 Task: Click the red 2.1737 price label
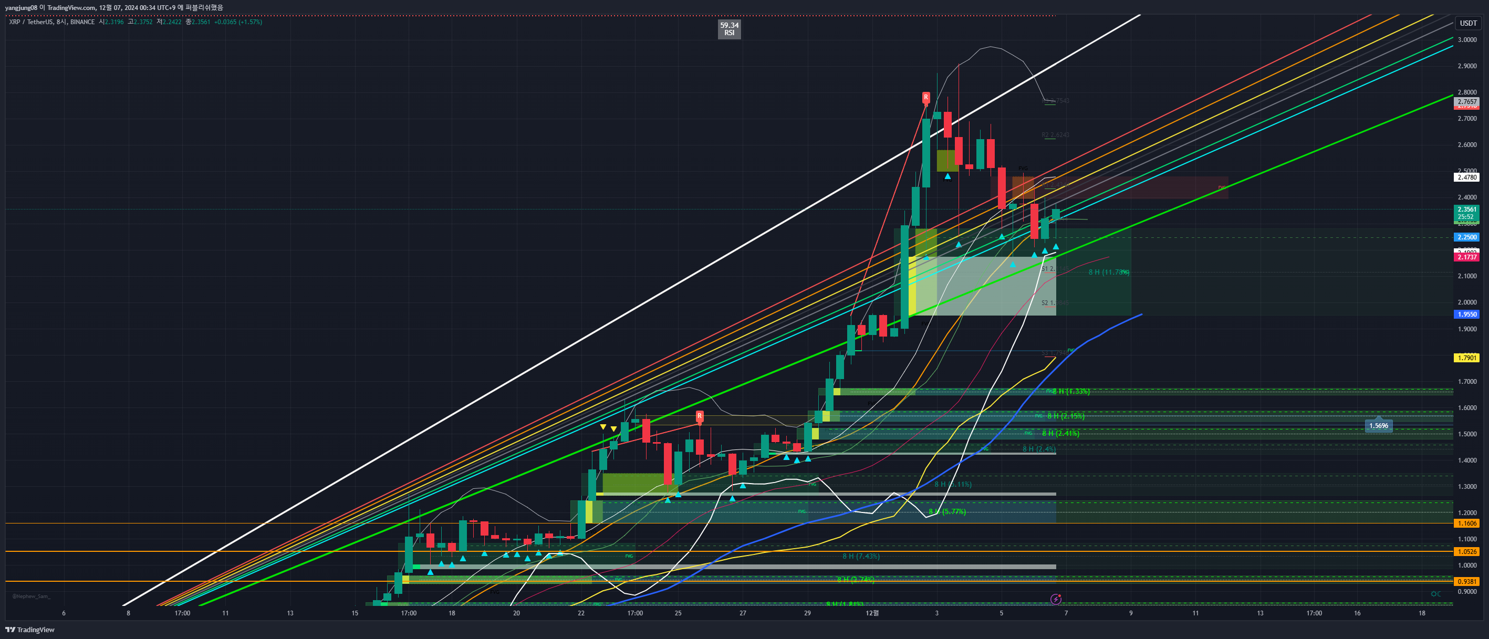pyautogui.click(x=1466, y=257)
